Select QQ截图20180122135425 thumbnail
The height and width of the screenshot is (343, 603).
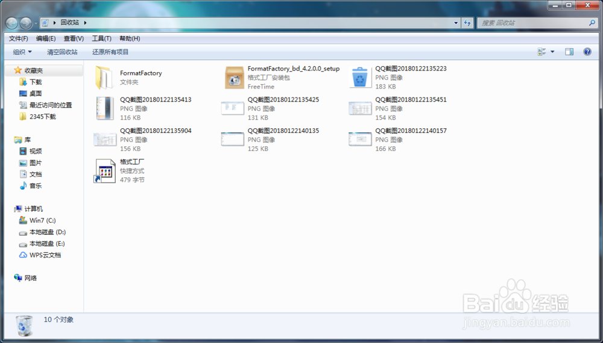233,108
